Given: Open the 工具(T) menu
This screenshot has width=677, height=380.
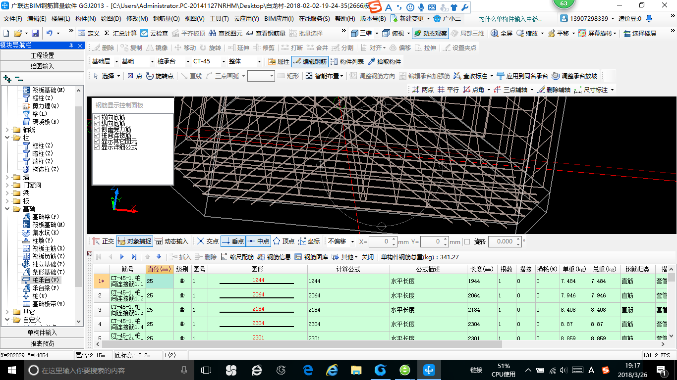Looking at the screenshot, I should point(219,19).
